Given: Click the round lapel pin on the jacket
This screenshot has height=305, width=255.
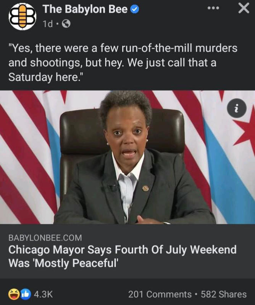Looking at the screenshot, I should [145, 188].
